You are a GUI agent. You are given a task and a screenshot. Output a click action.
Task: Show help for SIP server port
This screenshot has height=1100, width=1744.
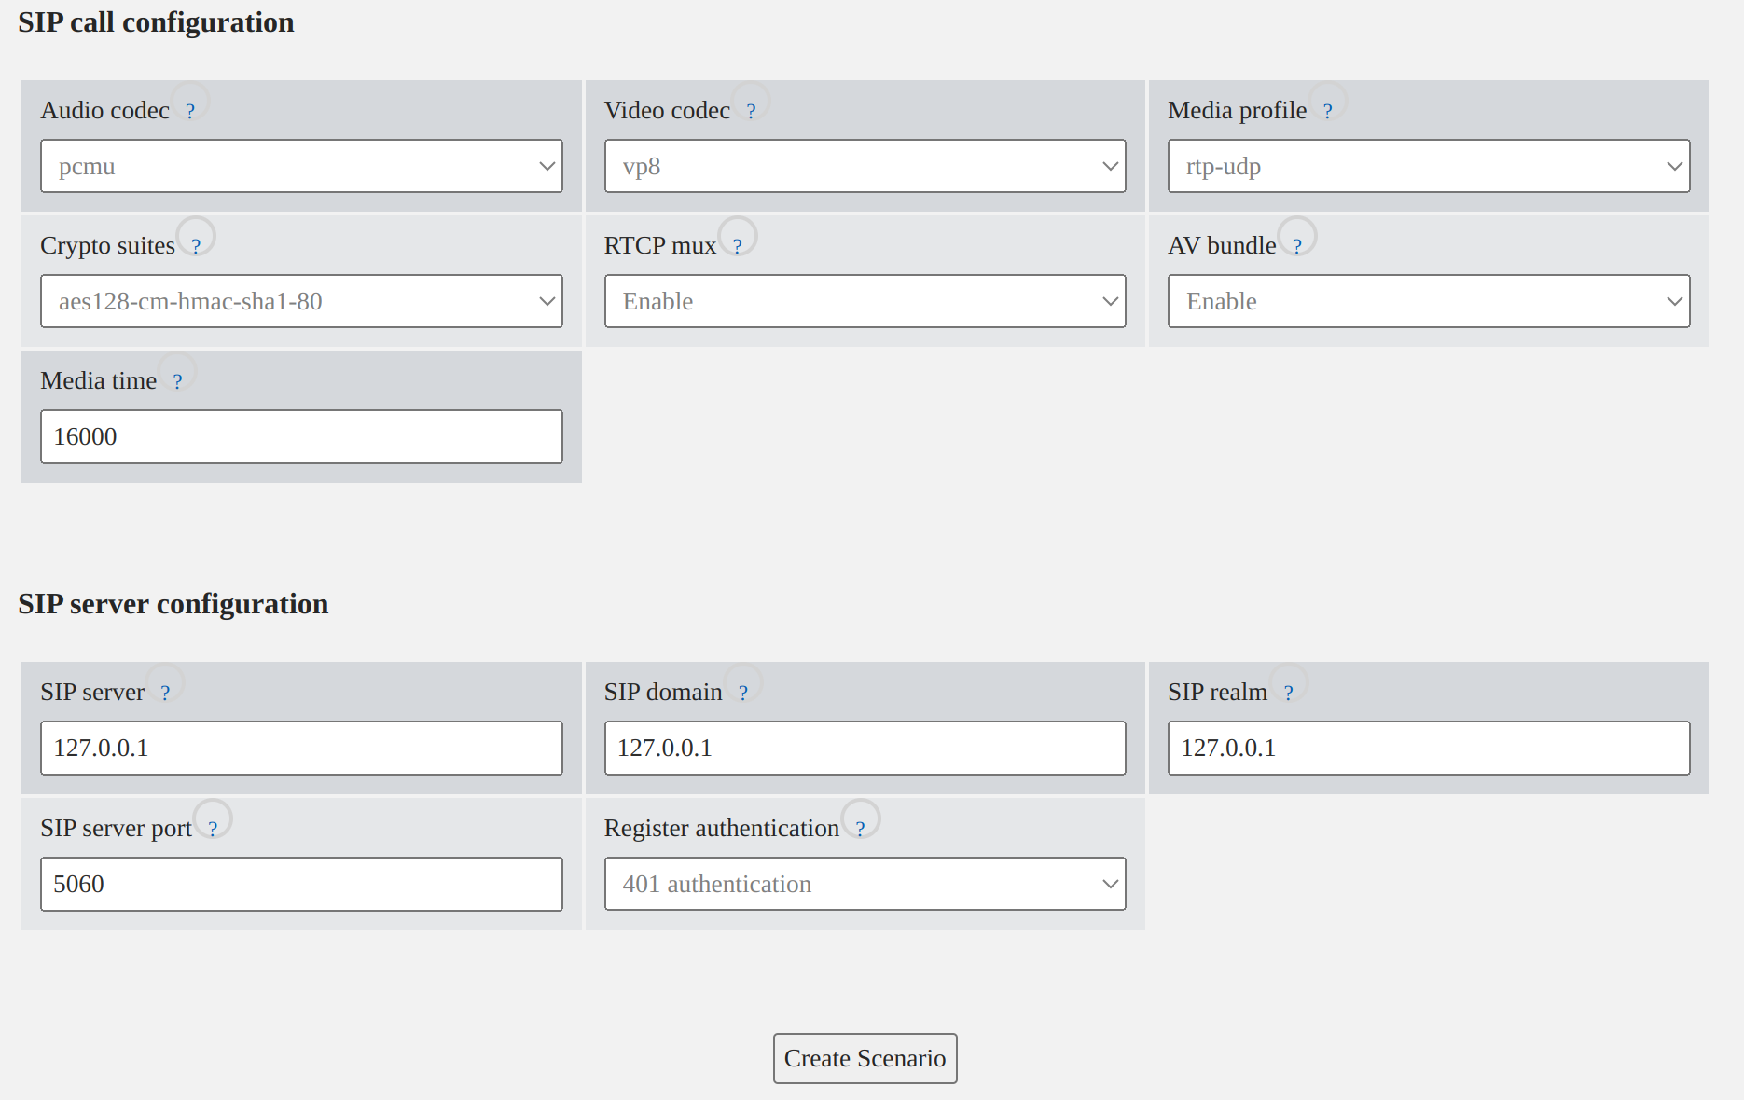(213, 829)
